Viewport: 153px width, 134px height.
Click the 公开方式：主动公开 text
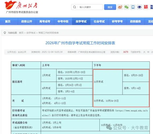(17, 52)
